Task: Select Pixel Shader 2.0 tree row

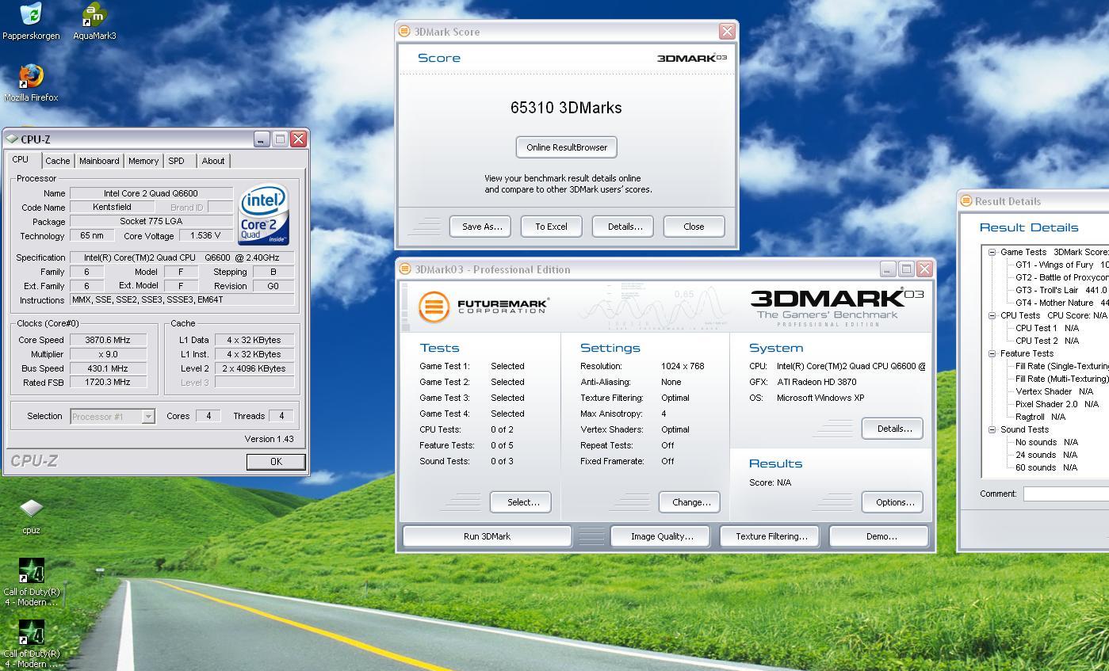Action: click(x=1057, y=404)
